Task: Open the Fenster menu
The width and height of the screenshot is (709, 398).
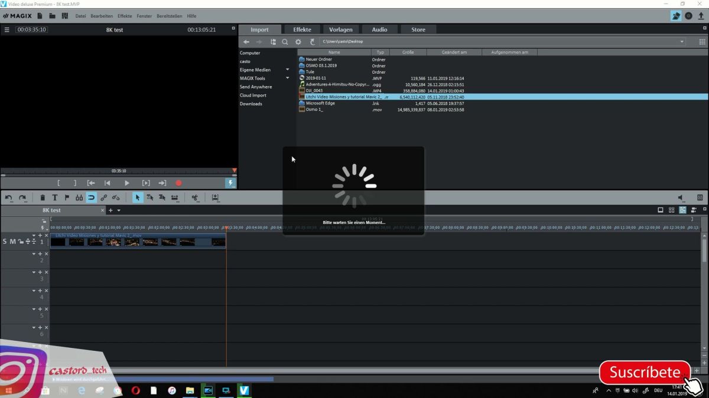Action: [144, 16]
